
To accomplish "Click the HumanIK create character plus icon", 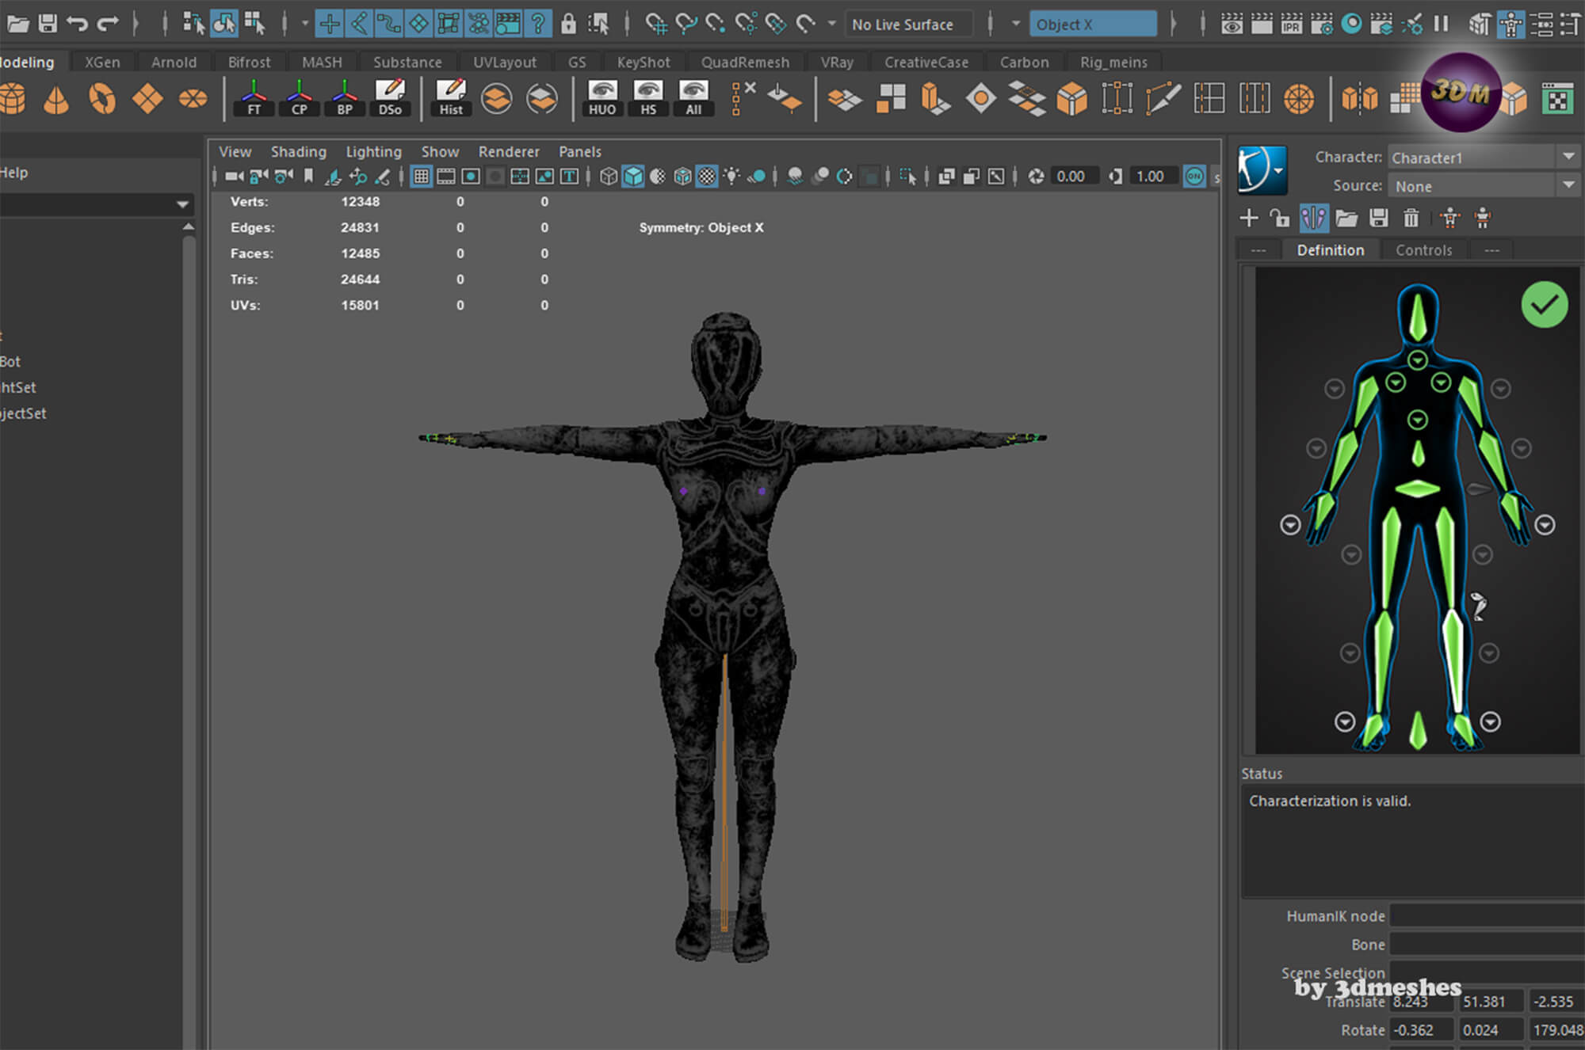I will tap(1249, 218).
